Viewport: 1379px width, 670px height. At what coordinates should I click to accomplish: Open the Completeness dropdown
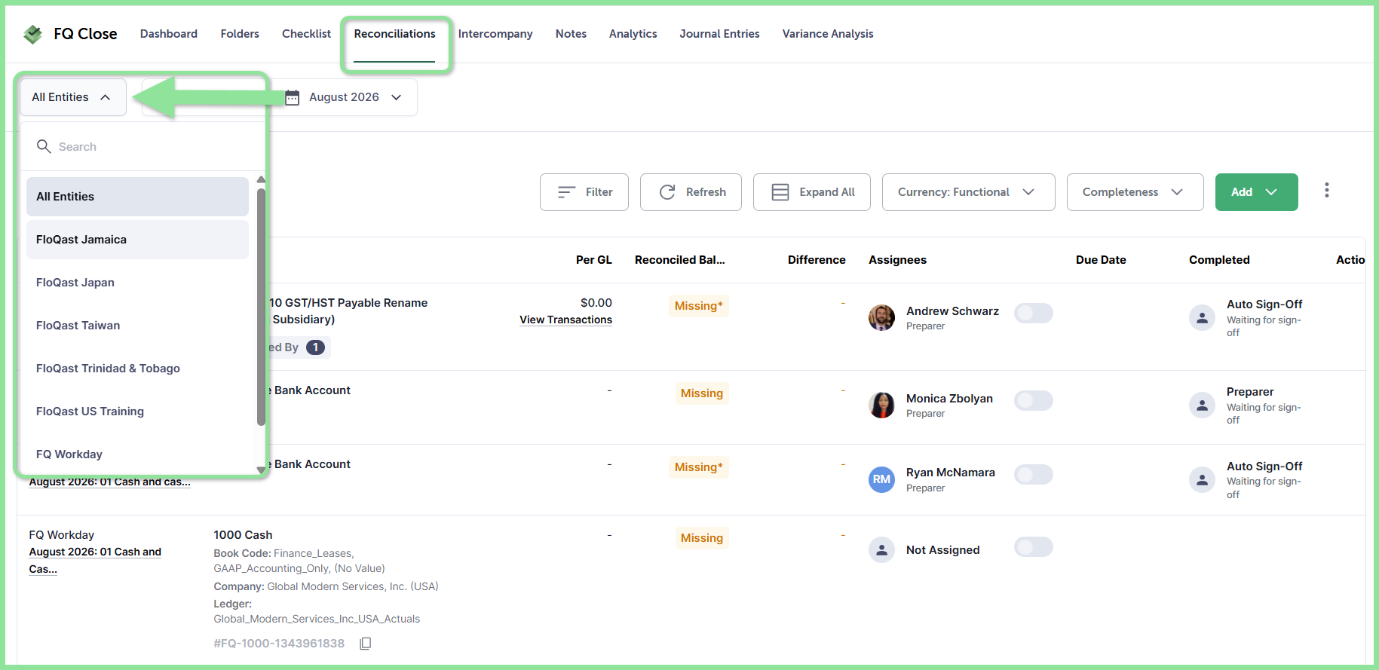pyautogui.click(x=1135, y=192)
